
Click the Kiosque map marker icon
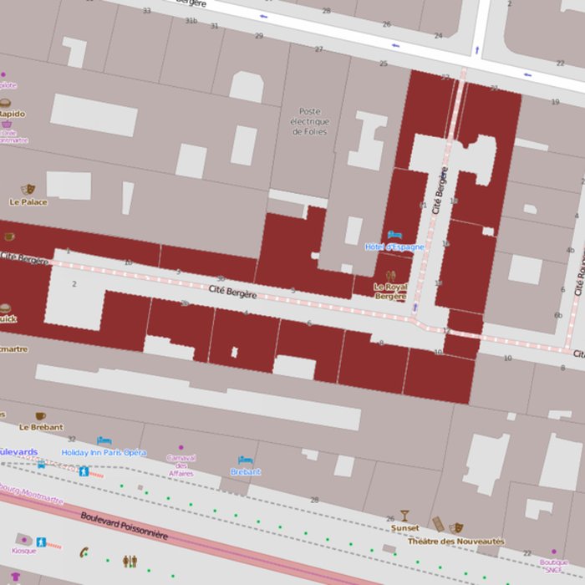(23, 540)
